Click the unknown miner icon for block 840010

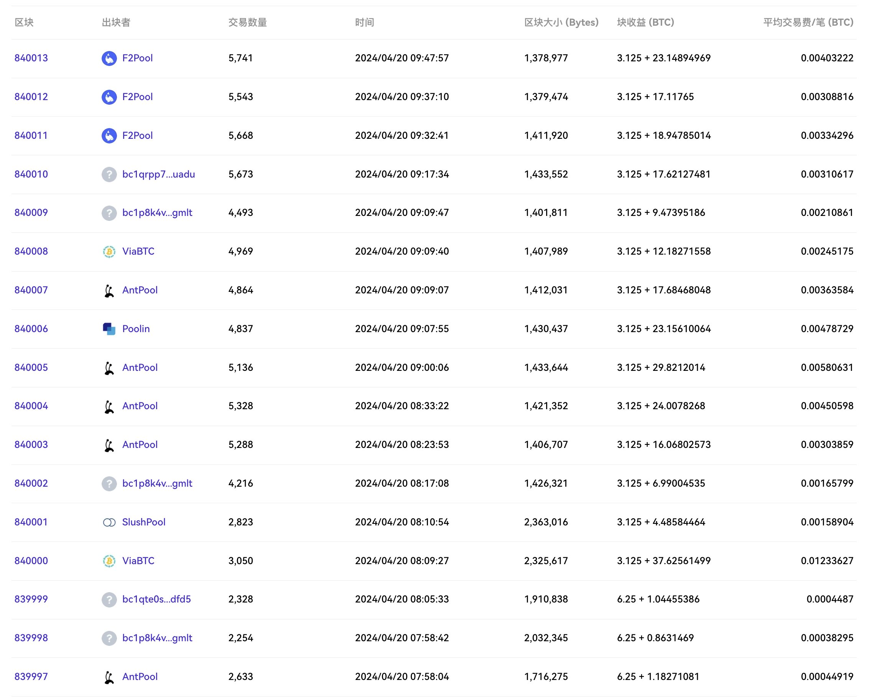pyautogui.click(x=109, y=174)
